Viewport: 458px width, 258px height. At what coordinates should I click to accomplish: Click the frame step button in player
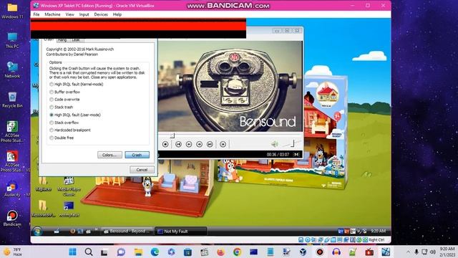[x=223, y=144]
